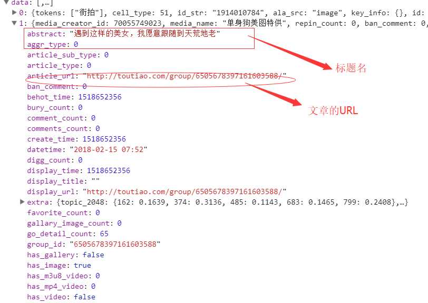Viewport: 428px width, 303px height.
Task: Select the create_time property line
Action: pyautogui.click(x=76, y=139)
